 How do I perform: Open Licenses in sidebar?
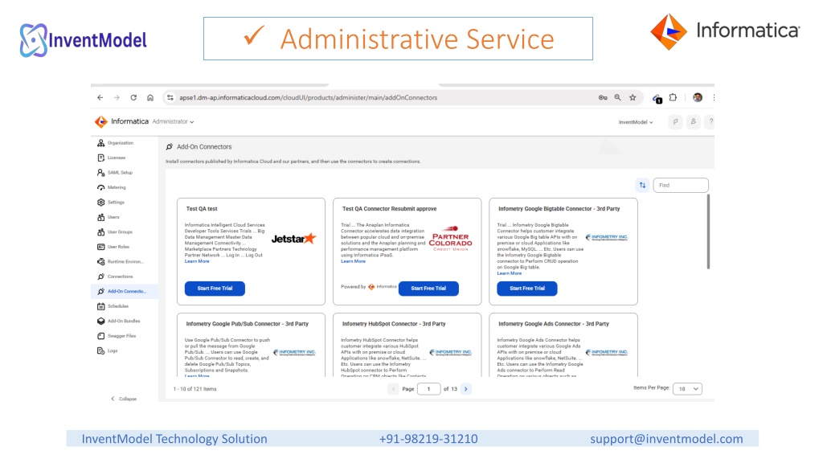[x=116, y=158]
